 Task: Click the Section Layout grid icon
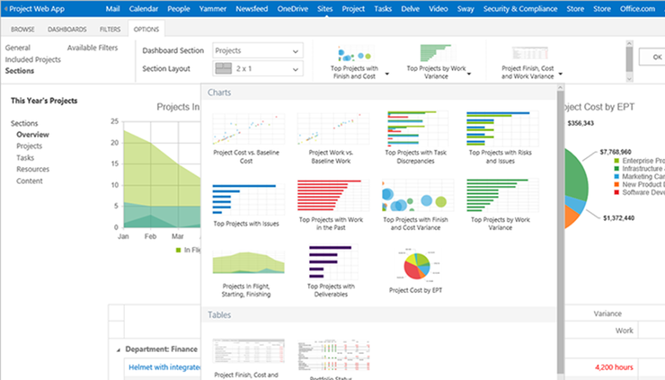tap(223, 68)
